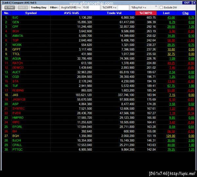The width and height of the screenshot is (197, 177).
Task: Click change value 2.00 for BJCHI
Action: [x=191, y=140]
